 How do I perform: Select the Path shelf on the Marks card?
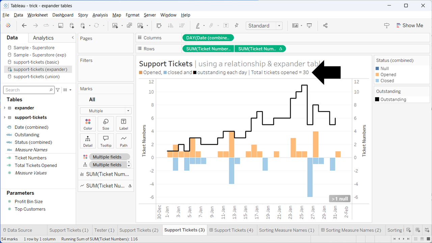pyautogui.click(x=124, y=141)
